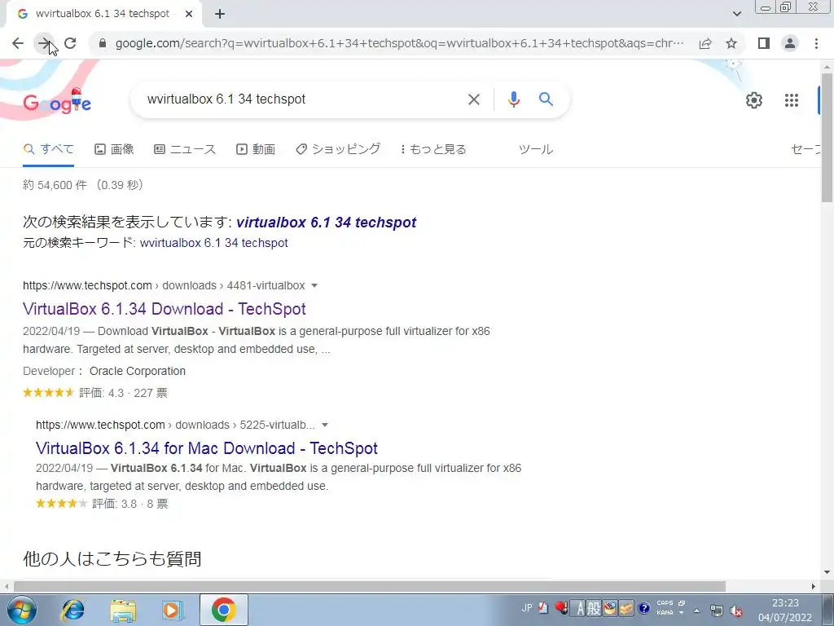Close the wvirtualbox search tab
This screenshot has width=834, height=626.
[x=189, y=14]
